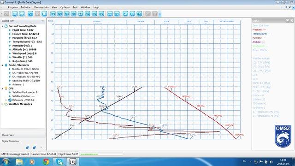
Task: Open the Receive data menu
Action: coord(41,7)
